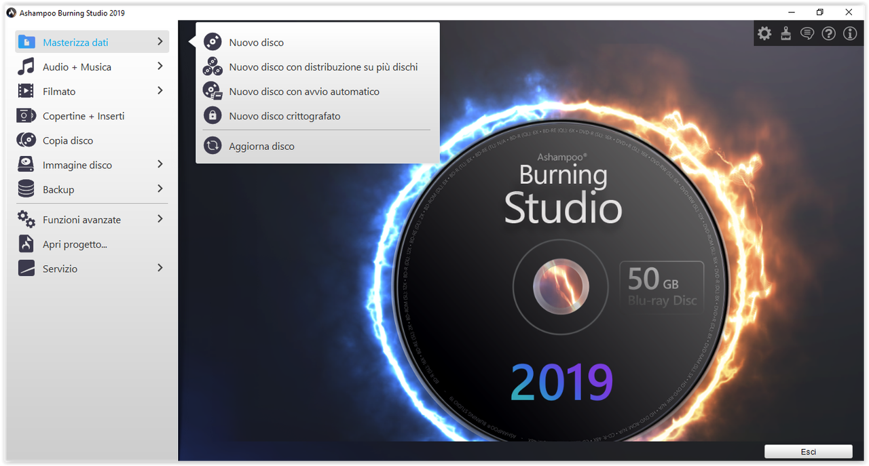Image resolution: width=869 pixels, height=466 pixels.
Task: Expand the Filmato submenu arrow
Action: point(160,90)
